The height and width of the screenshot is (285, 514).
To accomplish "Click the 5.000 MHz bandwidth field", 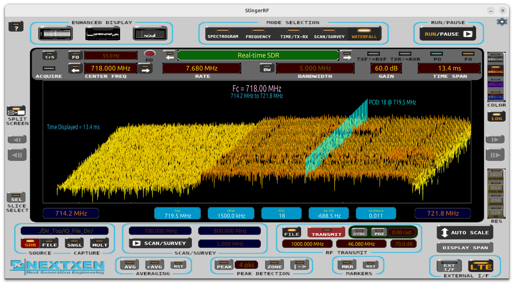I will click(315, 68).
